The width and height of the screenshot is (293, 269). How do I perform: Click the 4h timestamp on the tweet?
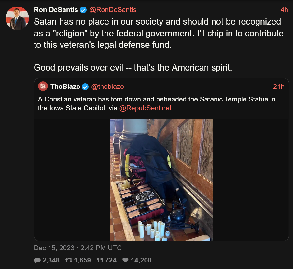coord(284,10)
